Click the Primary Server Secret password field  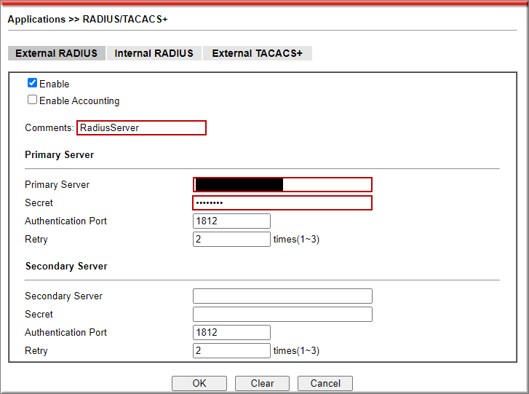[282, 202]
